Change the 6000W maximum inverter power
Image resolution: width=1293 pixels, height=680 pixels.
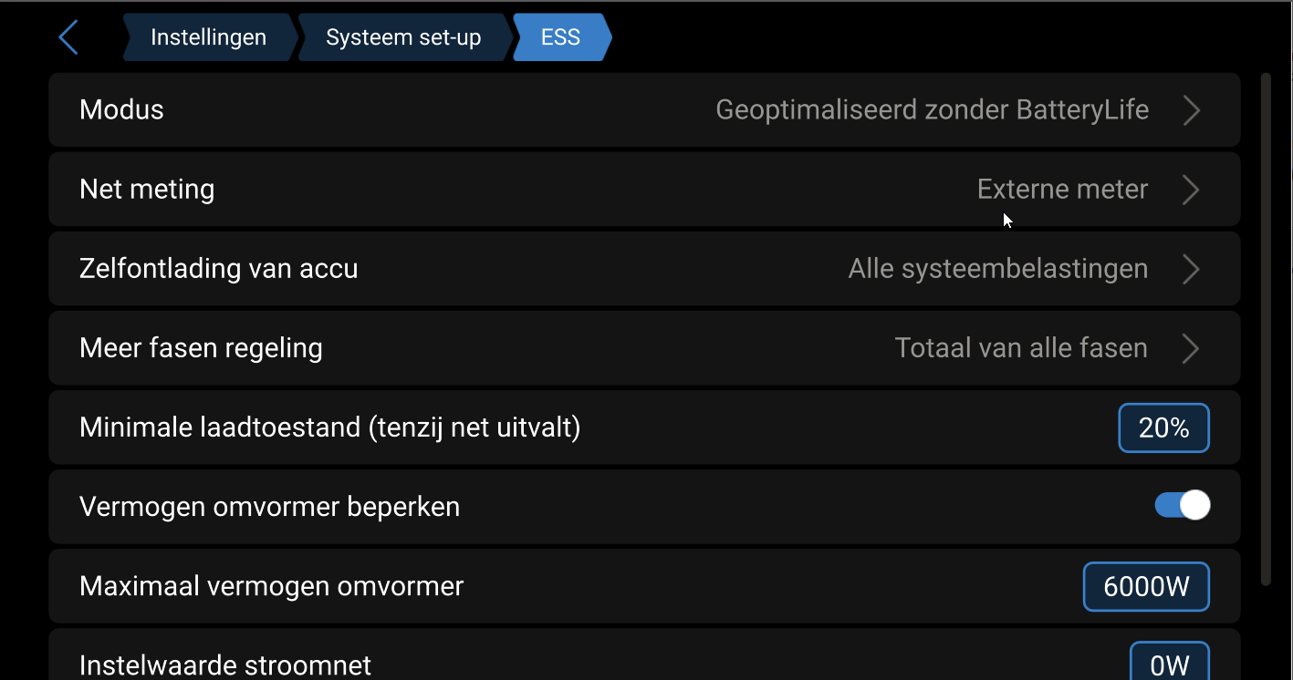coord(1146,586)
